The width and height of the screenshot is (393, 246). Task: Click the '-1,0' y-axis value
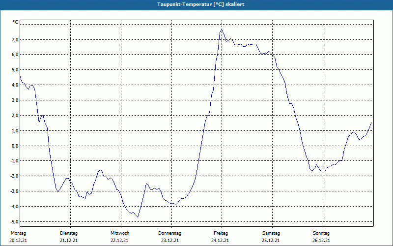tap(14, 161)
